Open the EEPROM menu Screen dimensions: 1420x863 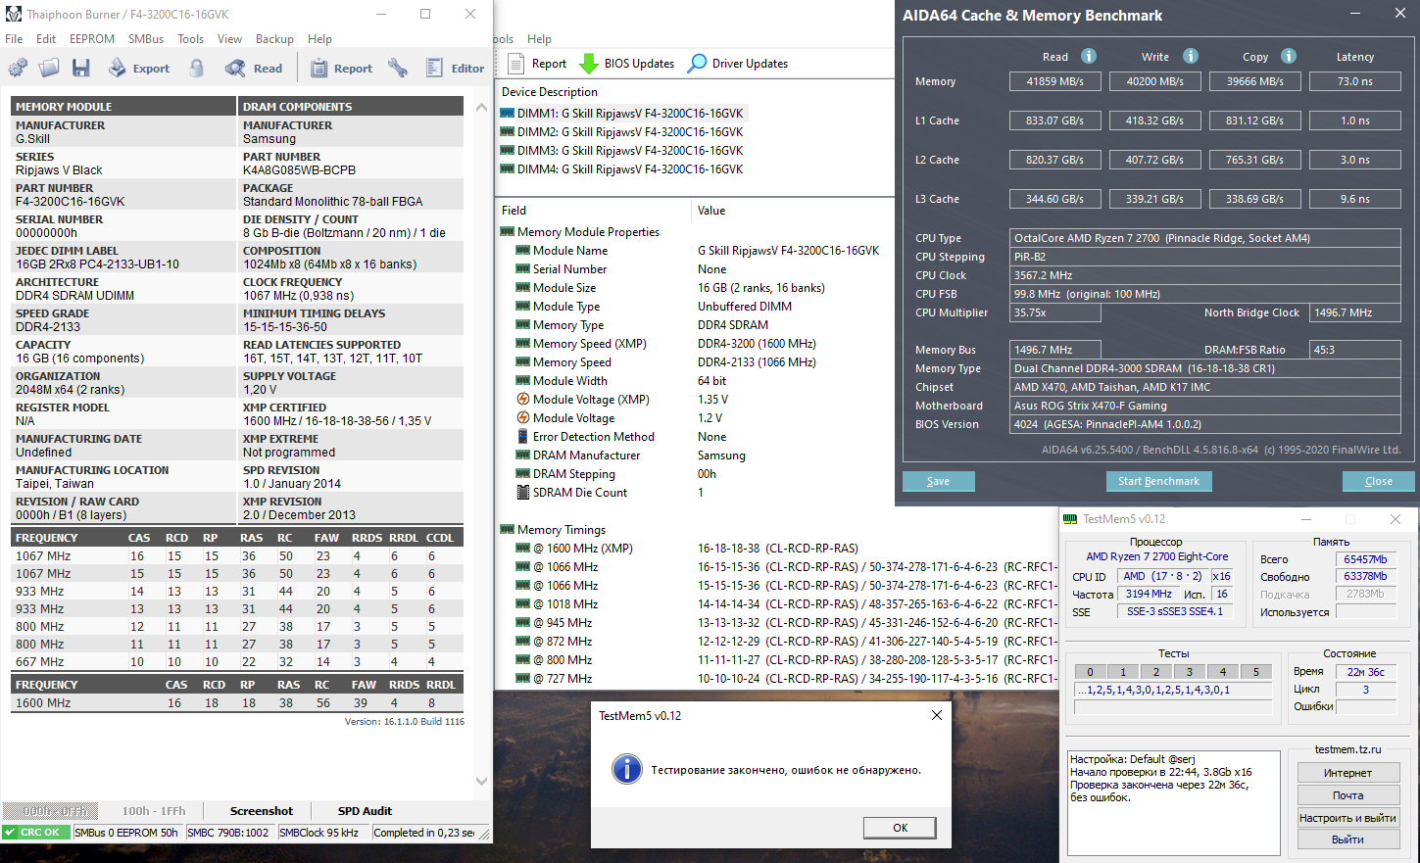92,39
